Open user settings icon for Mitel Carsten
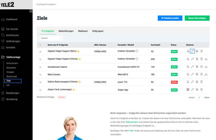 click(188, 74)
